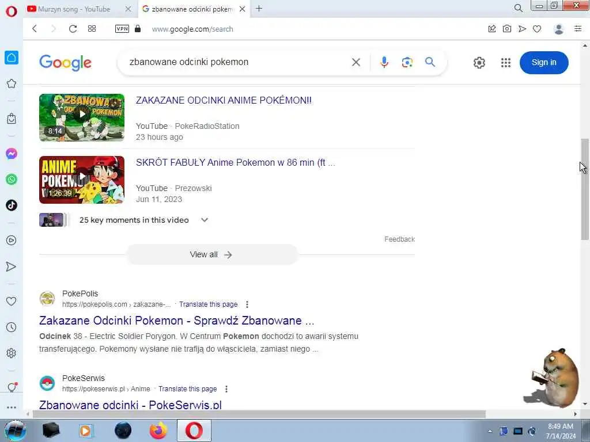Open Google quick settings gear
Image resolution: width=590 pixels, height=442 pixels.
click(x=479, y=63)
